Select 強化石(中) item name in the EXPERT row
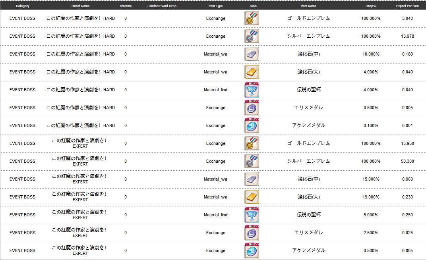This screenshot has width=426, height=260. pyautogui.click(x=309, y=179)
